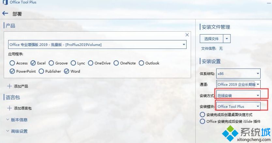Click the 文件信息: 无 text
Image resolution: width=272 pixels, height=143 pixels.
[x=212, y=49]
